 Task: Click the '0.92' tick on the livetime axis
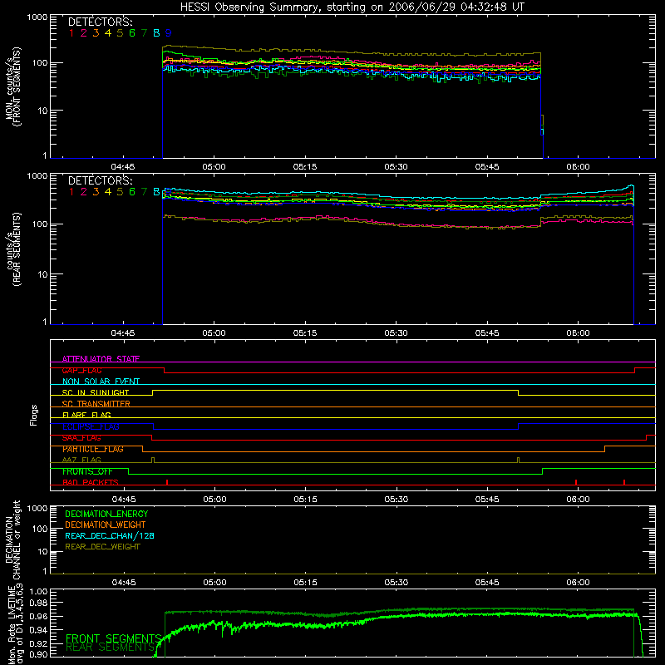pyautogui.click(x=38, y=643)
